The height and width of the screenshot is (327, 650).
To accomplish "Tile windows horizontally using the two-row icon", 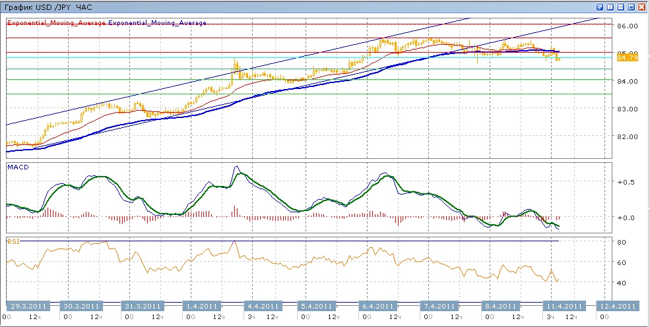I will pos(620,7).
